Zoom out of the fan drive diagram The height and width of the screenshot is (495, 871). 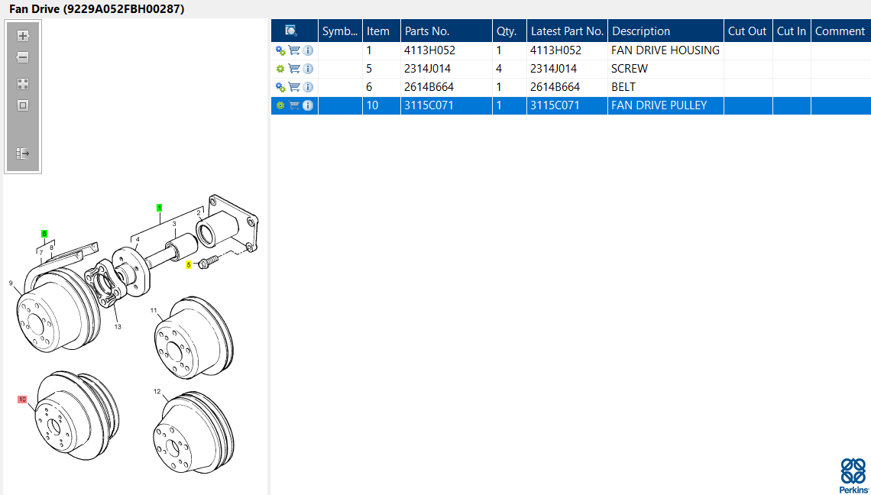(x=23, y=57)
